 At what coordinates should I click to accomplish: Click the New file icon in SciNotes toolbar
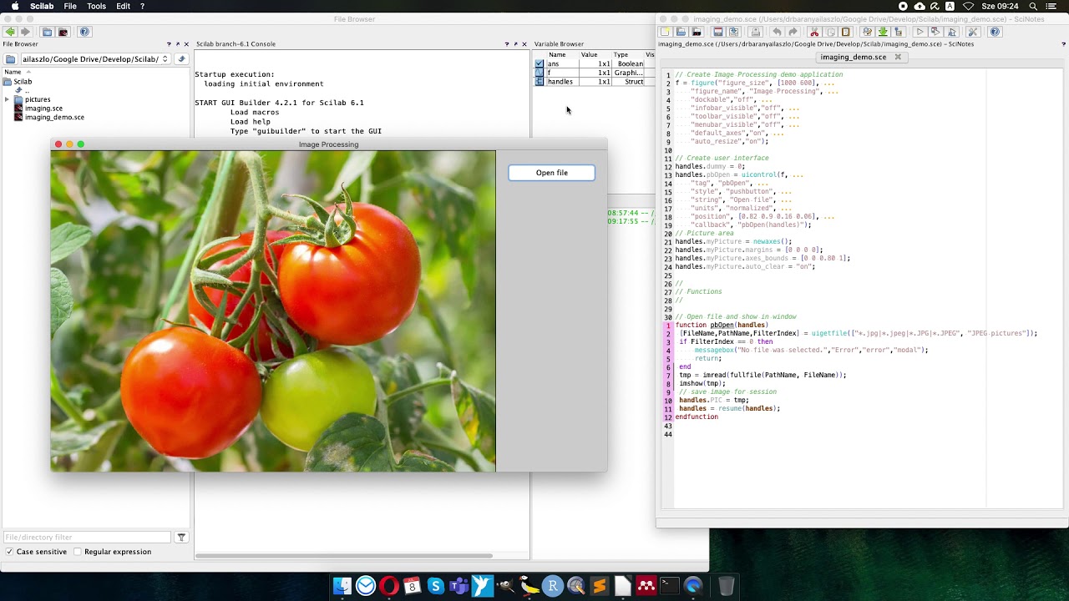[666, 32]
